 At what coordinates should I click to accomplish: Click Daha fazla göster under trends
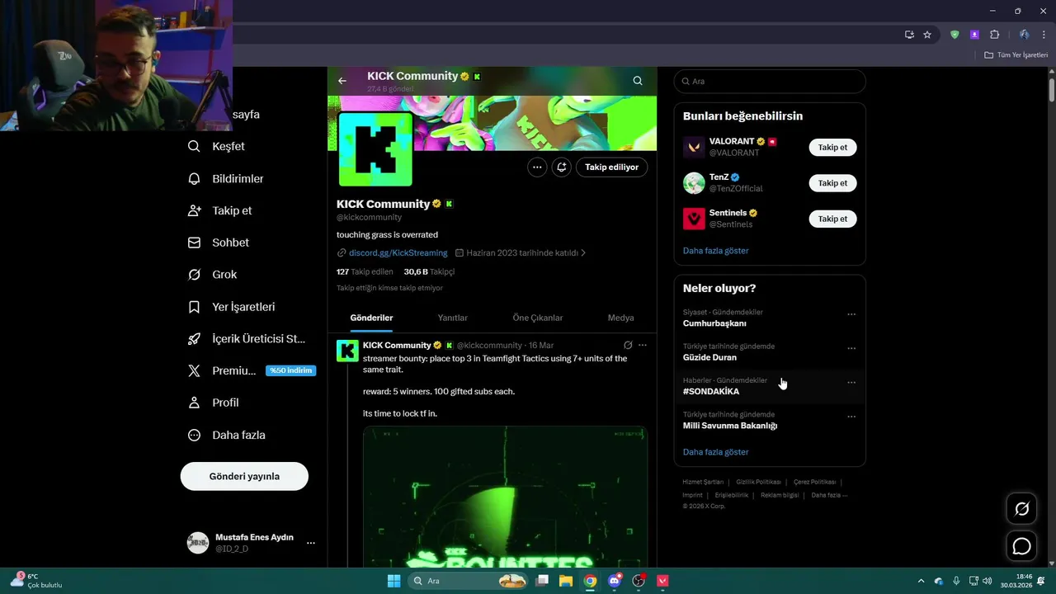(x=715, y=452)
